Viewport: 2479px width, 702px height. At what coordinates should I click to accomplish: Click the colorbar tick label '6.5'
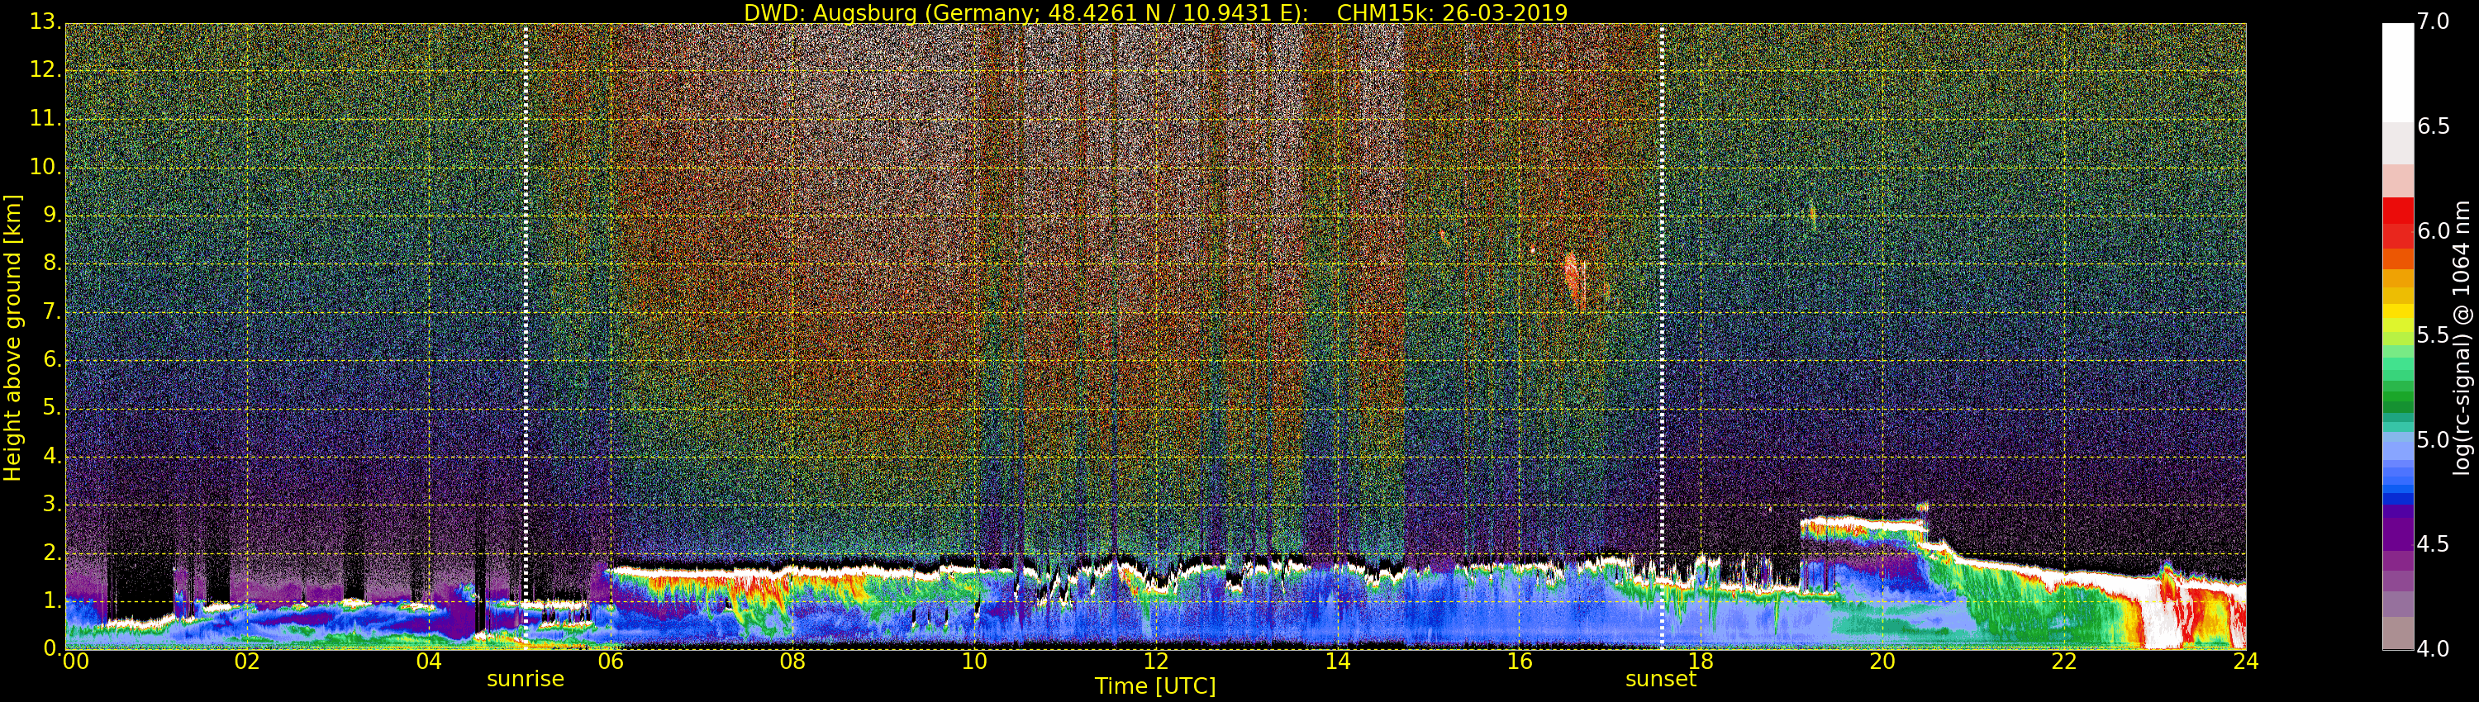tap(2434, 126)
